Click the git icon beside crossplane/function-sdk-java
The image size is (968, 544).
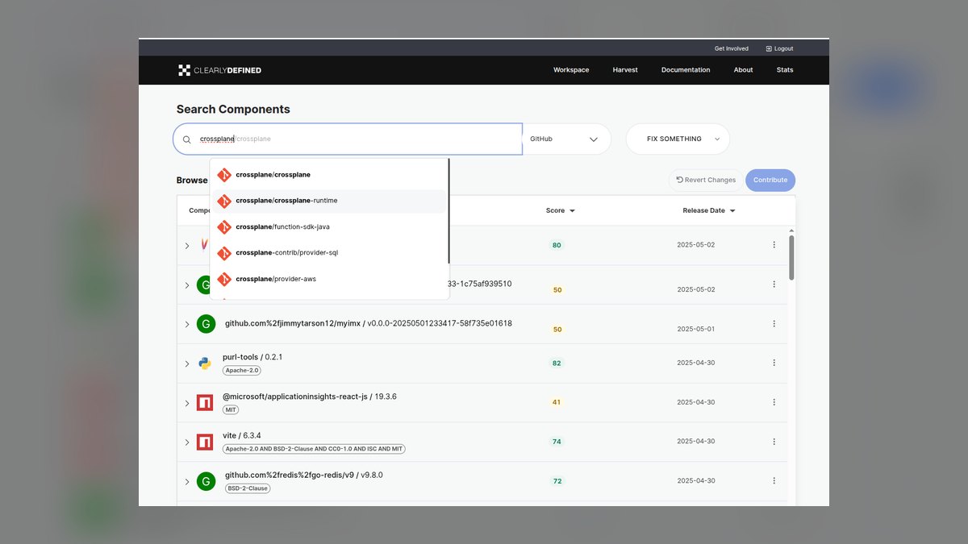[224, 227]
